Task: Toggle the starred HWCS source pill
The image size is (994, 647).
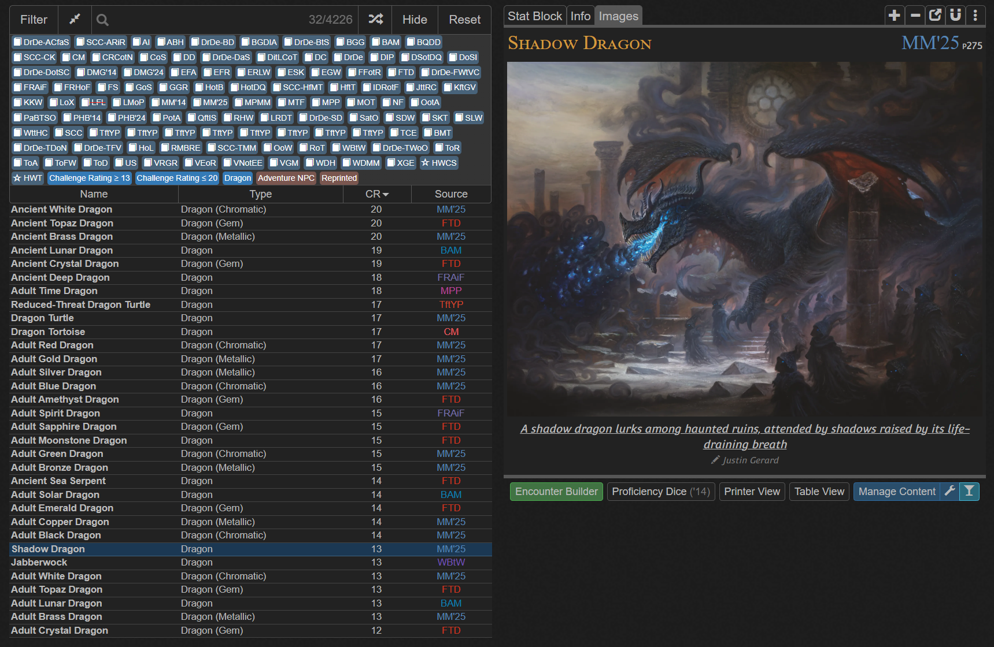Action: point(439,163)
